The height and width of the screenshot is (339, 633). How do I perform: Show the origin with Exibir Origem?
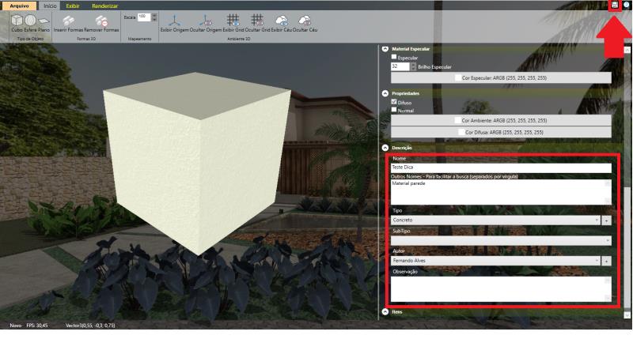pyautogui.click(x=175, y=21)
